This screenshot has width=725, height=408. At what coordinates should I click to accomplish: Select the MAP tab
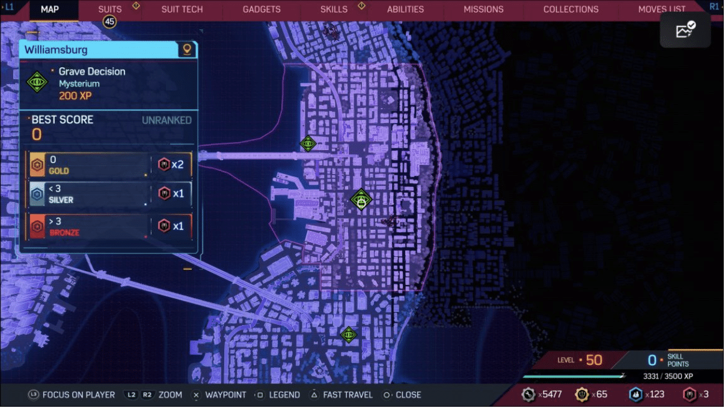[x=49, y=9]
